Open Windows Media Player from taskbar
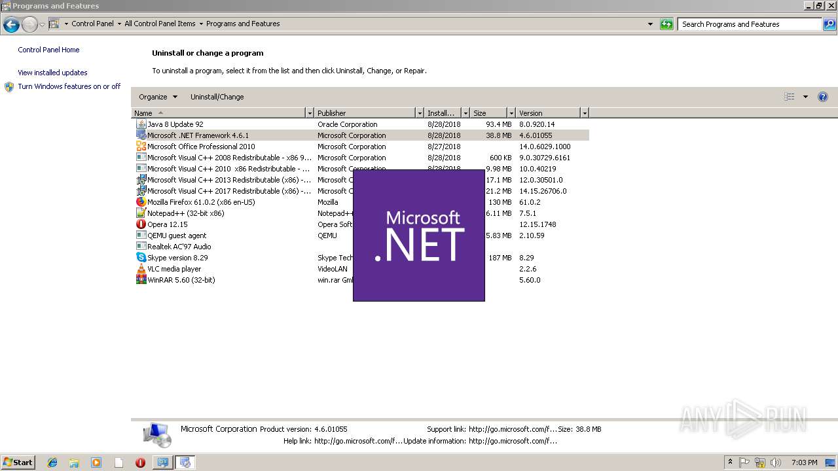The image size is (838, 471). pos(96,462)
